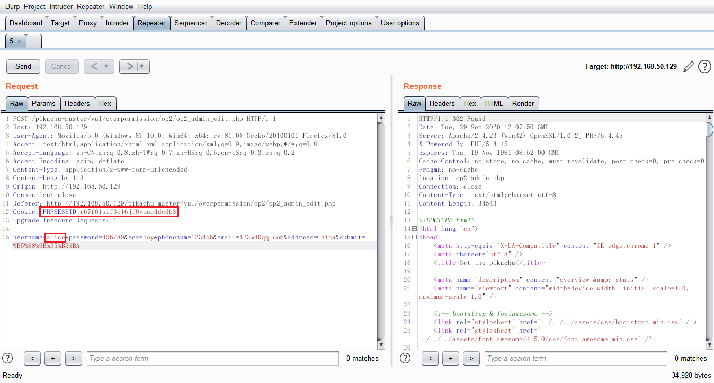The width and height of the screenshot is (714, 383).
Task: Switch to the Sequencer tab
Action: pyautogui.click(x=191, y=23)
